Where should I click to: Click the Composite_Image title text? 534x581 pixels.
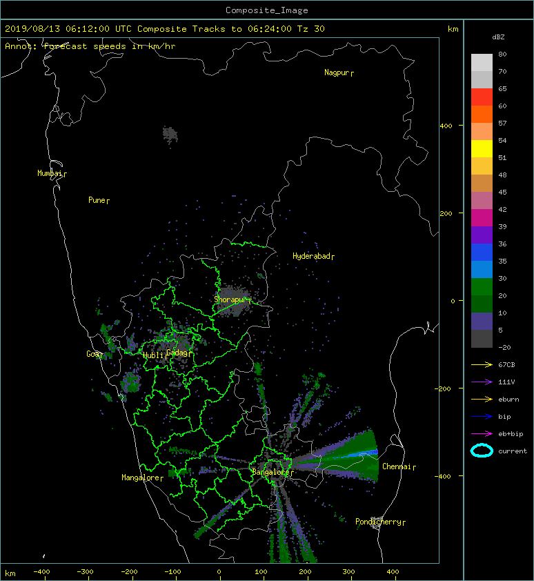(267, 10)
